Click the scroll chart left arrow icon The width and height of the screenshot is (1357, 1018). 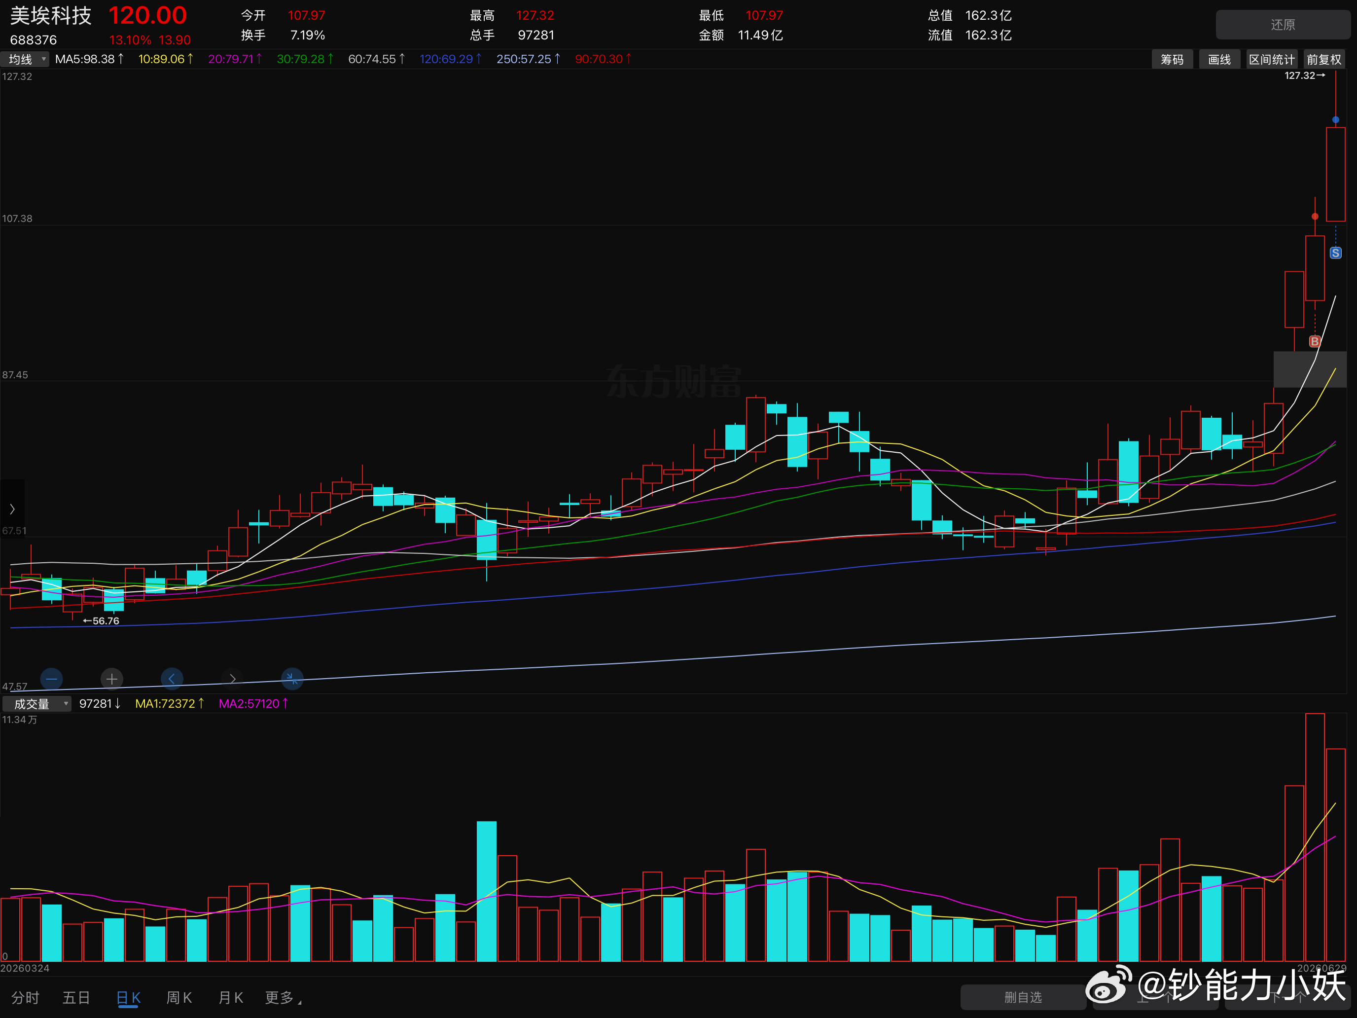coord(172,679)
